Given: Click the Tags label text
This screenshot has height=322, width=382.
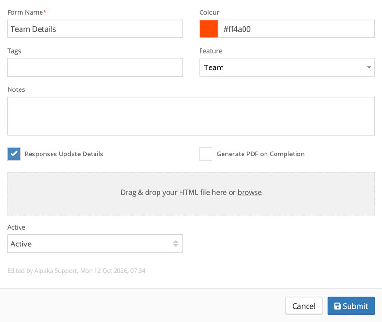Looking at the screenshot, I should (14, 51).
